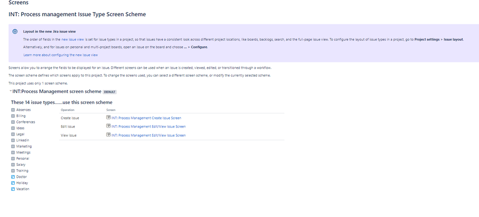
Task: Click the 'Legal' issue type label
Action: (x=21, y=134)
